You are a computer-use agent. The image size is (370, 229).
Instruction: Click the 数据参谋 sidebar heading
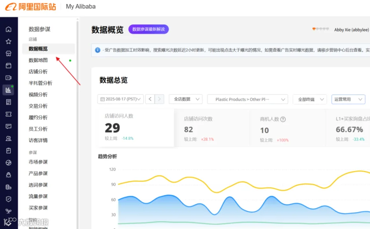[39, 29]
